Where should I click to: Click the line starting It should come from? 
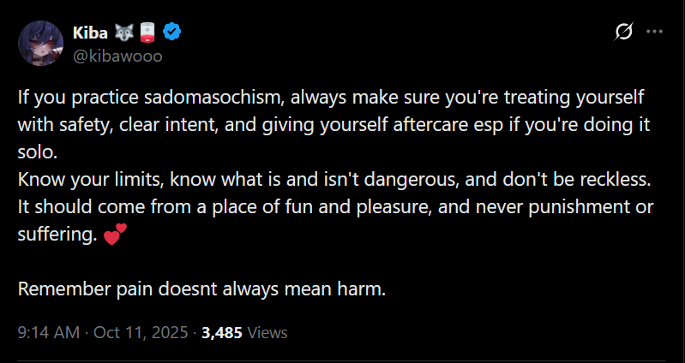[x=335, y=207]
